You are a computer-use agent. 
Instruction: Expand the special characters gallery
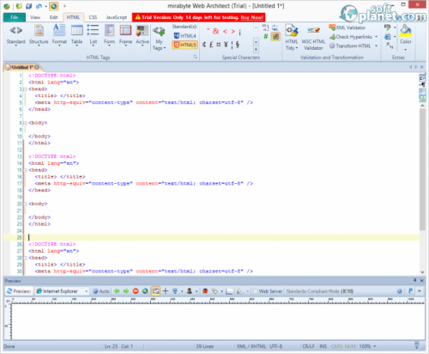[256, 49]
